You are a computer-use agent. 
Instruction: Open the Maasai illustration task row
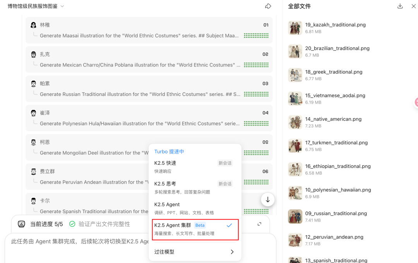149,30
